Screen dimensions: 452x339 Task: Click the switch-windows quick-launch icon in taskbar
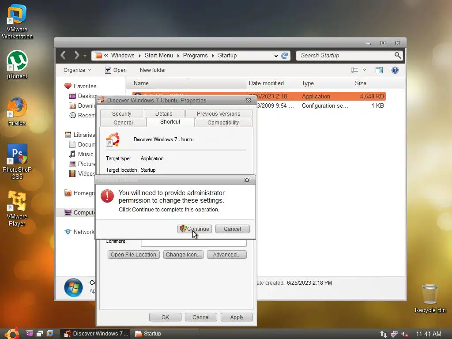(x=39, y=334)
